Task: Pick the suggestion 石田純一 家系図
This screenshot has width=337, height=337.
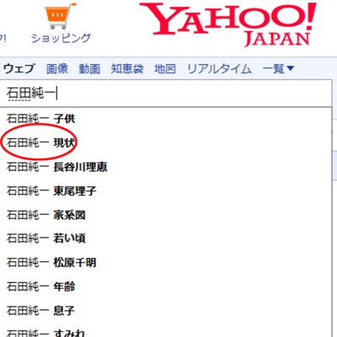Action: pyautogui.click(x=166, y=215)
